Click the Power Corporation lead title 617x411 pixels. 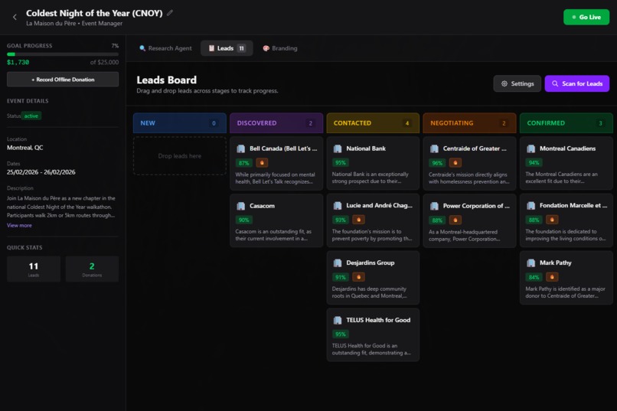click(x=476, y=206)
